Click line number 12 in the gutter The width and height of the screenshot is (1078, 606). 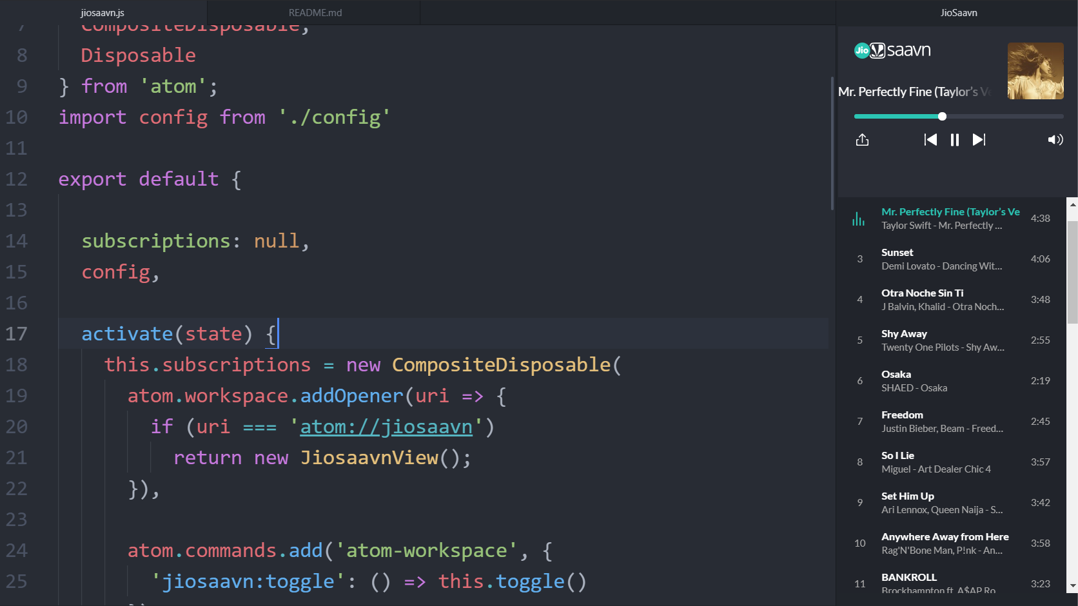(17, 179)
